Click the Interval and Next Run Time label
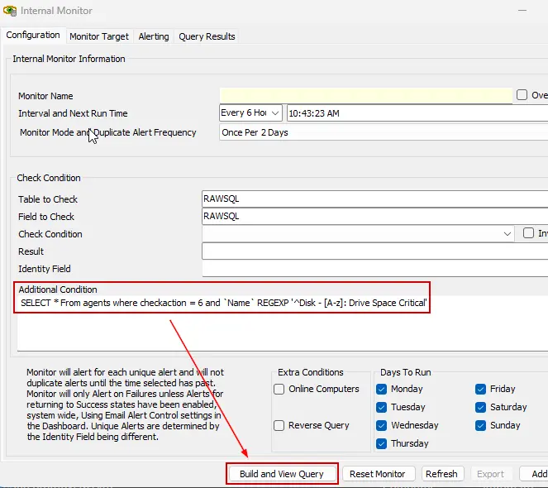Screen dimensions: 548x488 (73, 113)
